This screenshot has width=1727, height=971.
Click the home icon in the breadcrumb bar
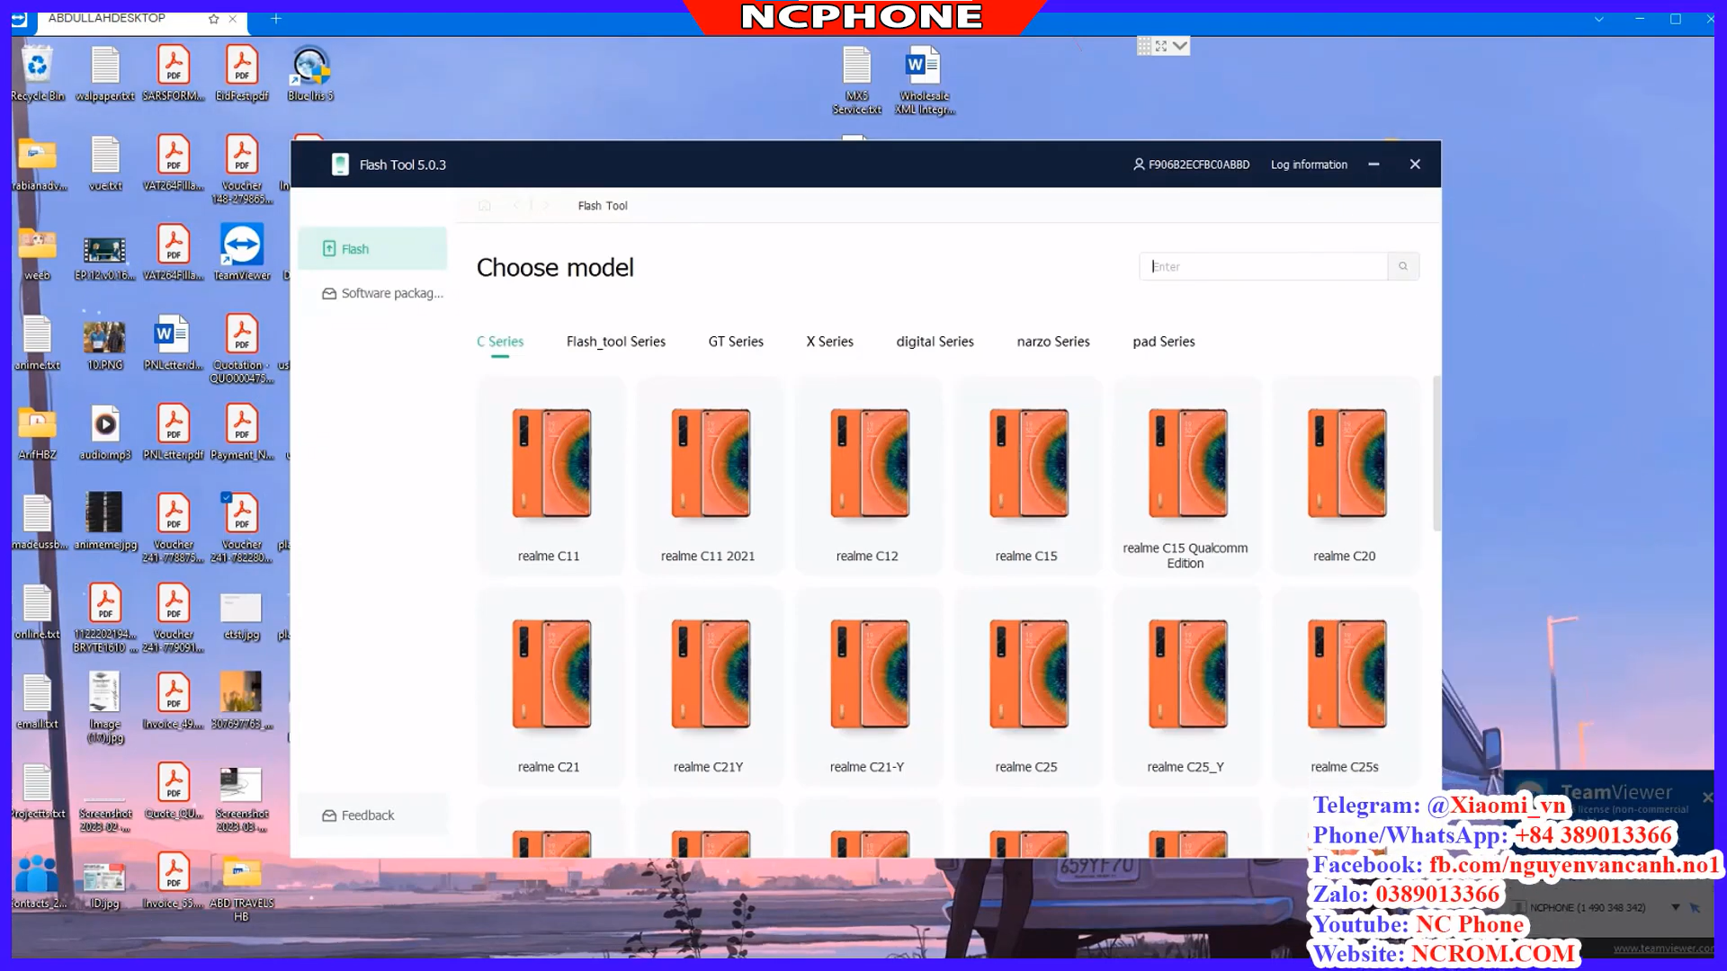click(x=484, y=205)
